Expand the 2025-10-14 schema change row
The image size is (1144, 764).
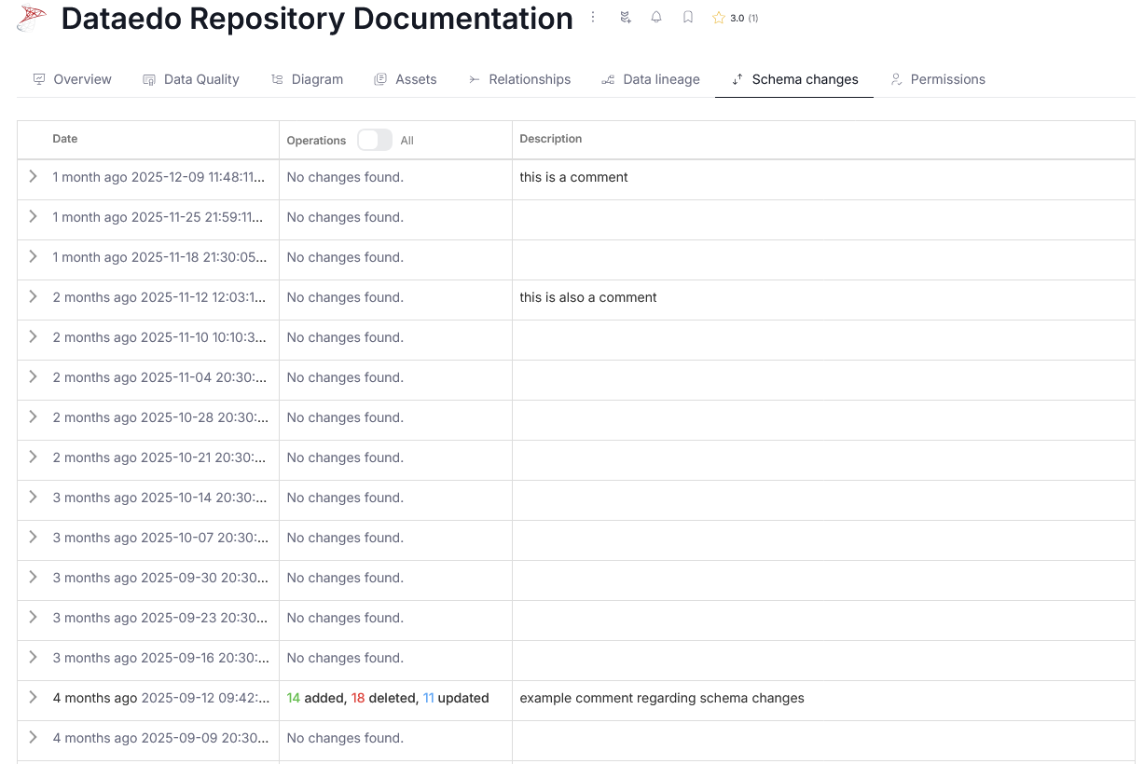click(33, 497)
